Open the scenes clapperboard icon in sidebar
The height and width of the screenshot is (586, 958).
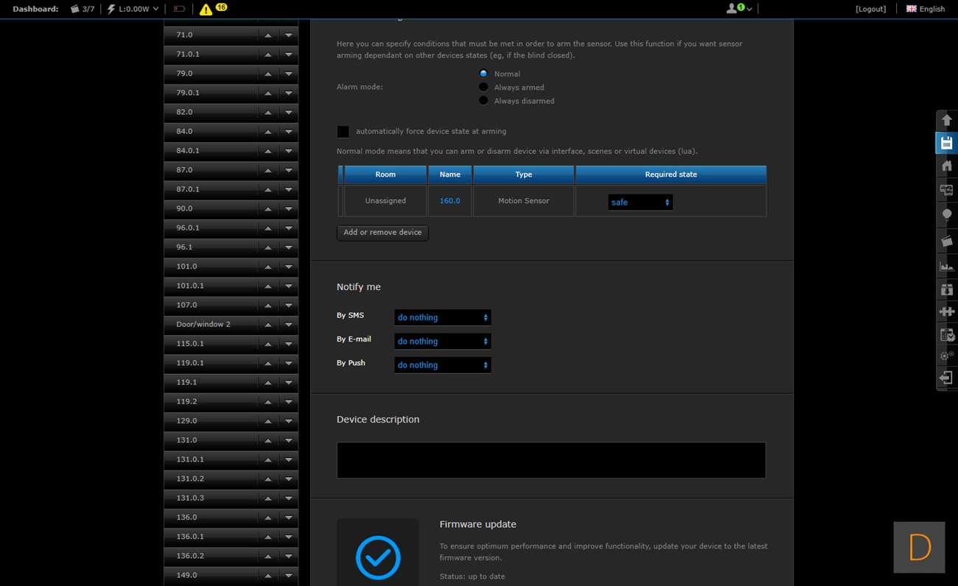click(947, 241)
